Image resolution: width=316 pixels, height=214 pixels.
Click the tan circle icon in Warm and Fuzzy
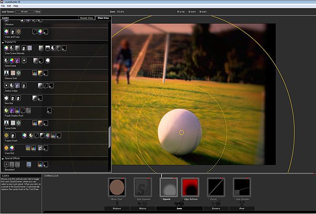[x=18, y=32]
